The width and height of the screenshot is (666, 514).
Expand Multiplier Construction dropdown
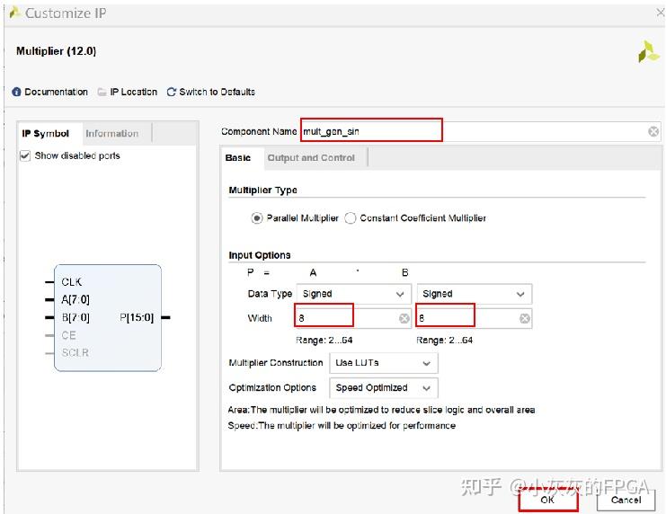click(x=383, y=363)
